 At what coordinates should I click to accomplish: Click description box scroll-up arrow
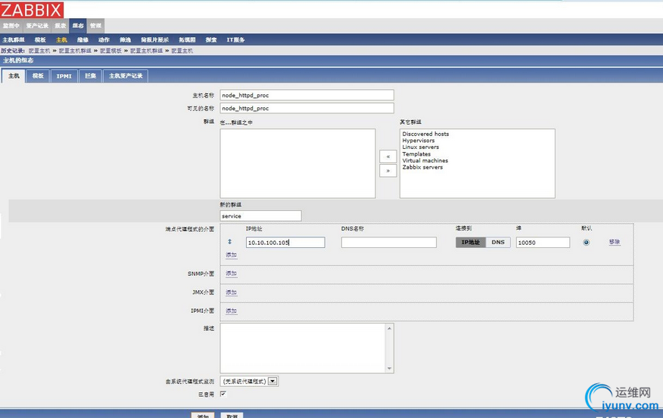pyautogui.click(x=390, y=328)
